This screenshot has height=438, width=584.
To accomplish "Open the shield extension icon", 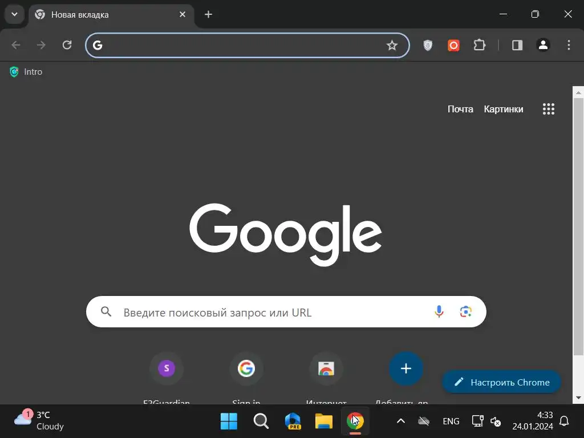I will pyautogui.click(x=428, y=46).
